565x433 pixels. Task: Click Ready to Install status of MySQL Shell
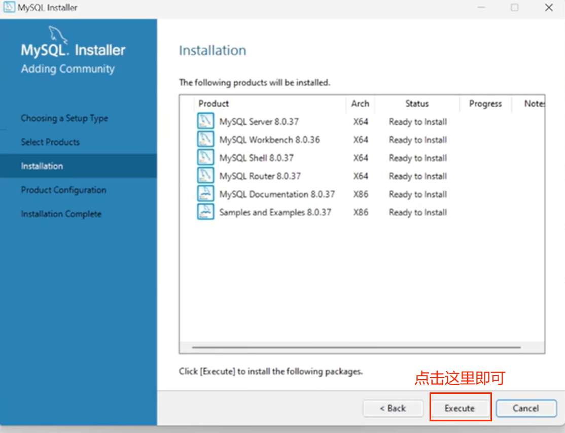(x=418, y=158)
